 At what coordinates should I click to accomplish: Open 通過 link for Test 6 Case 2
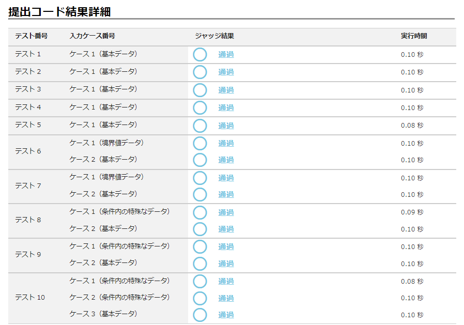click(x=226, y=160)
